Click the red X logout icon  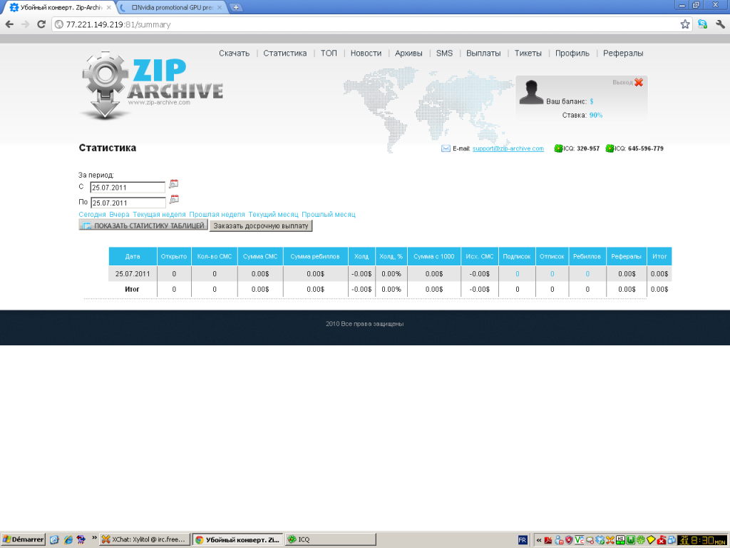point(639,82)
